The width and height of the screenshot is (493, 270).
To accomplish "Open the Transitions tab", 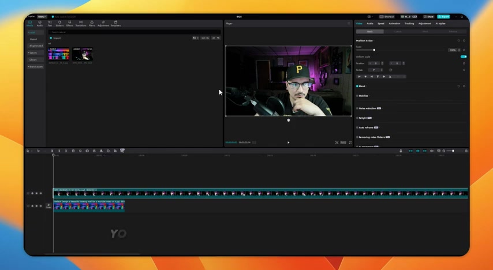I will click(81, 24).
